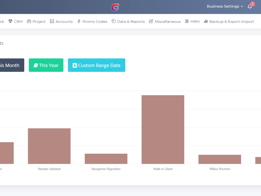Click the Walk-in Client axis label
The height and width of the screenshot is (196, 261).
coord(163,169)
